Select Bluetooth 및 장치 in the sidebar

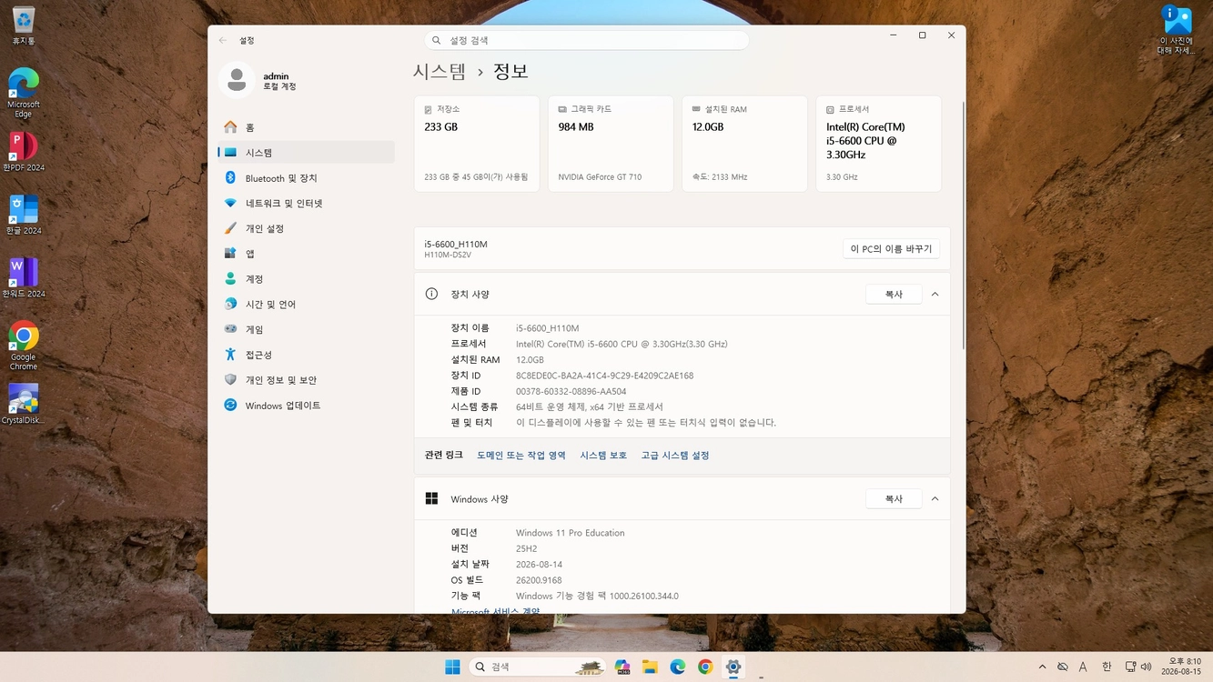coord(306,178)
